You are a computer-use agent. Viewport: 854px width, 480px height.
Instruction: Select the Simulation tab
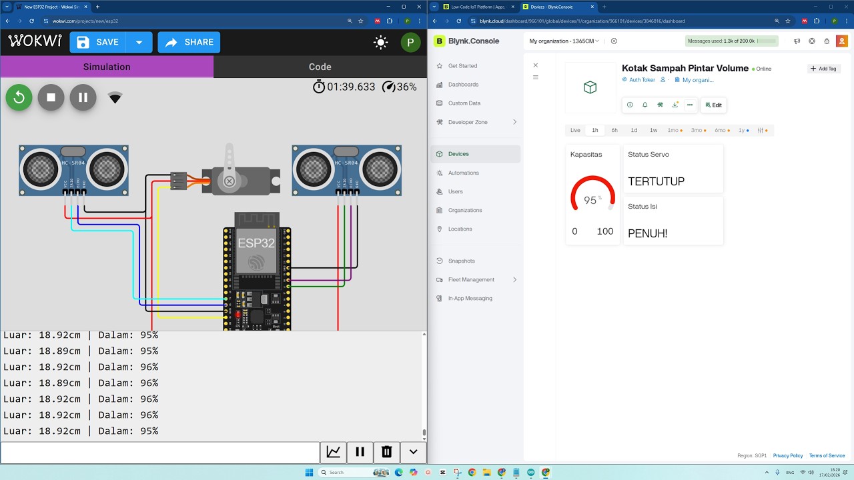[107, 67]
